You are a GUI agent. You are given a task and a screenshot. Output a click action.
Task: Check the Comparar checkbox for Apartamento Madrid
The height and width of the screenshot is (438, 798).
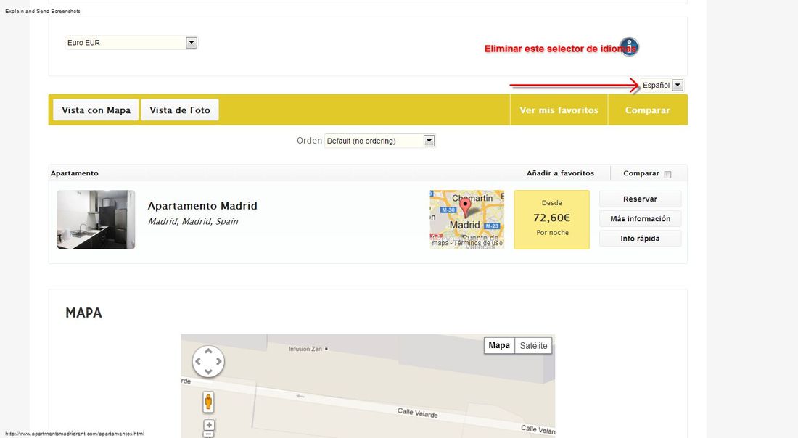[x=667, y=175]
